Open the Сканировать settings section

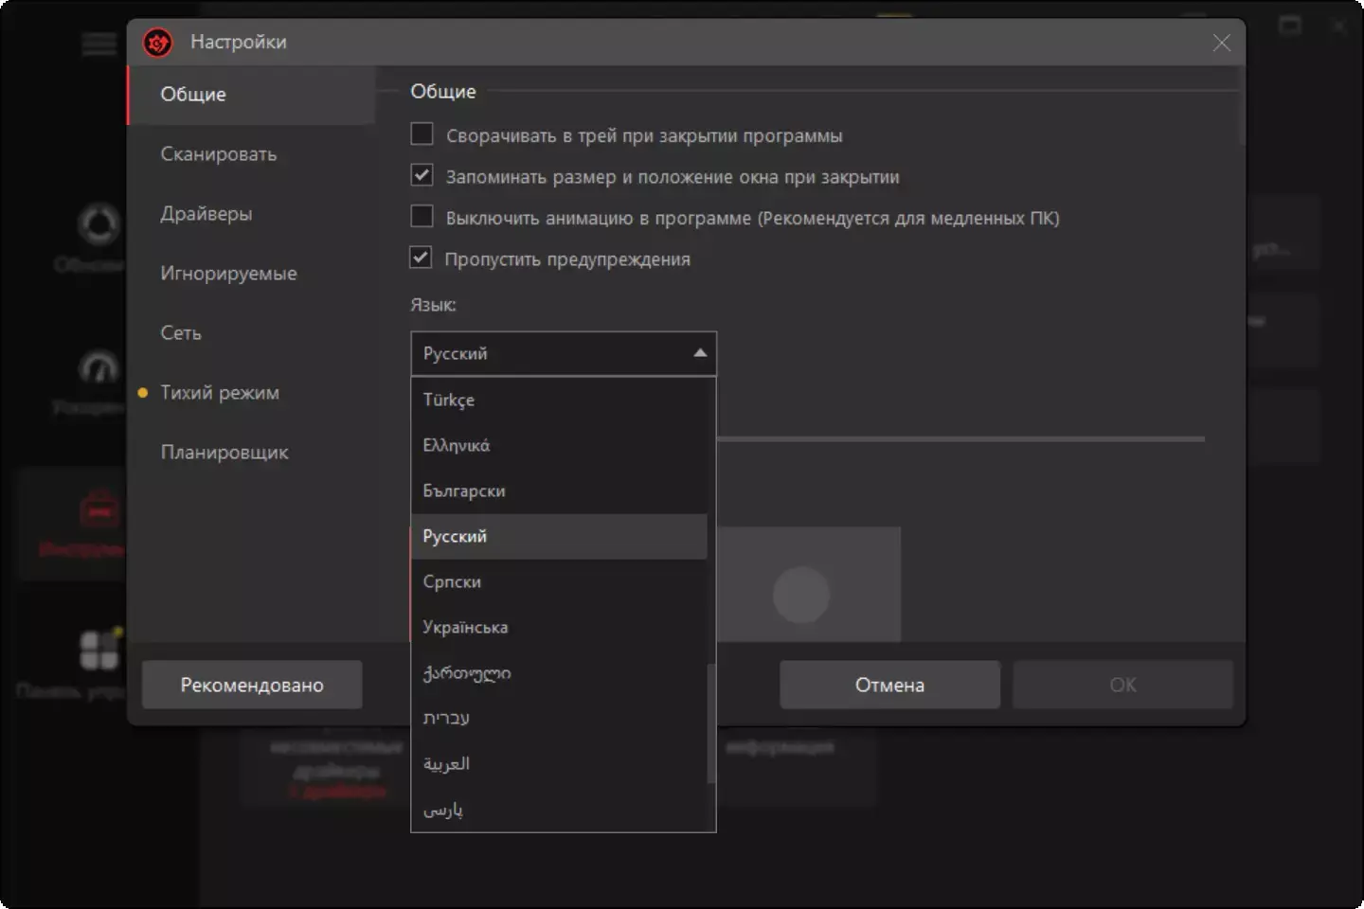[219, 153]
